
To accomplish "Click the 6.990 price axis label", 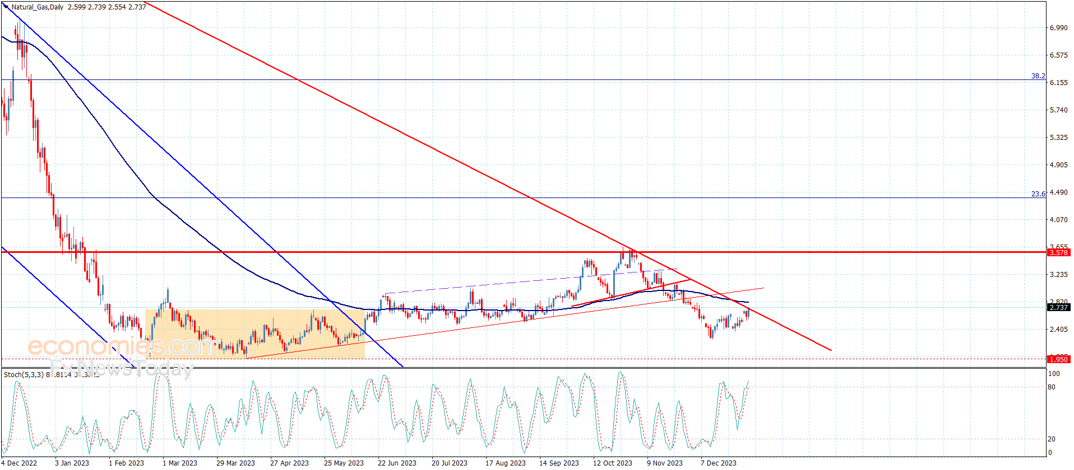I will click(x=1059, y=27).
